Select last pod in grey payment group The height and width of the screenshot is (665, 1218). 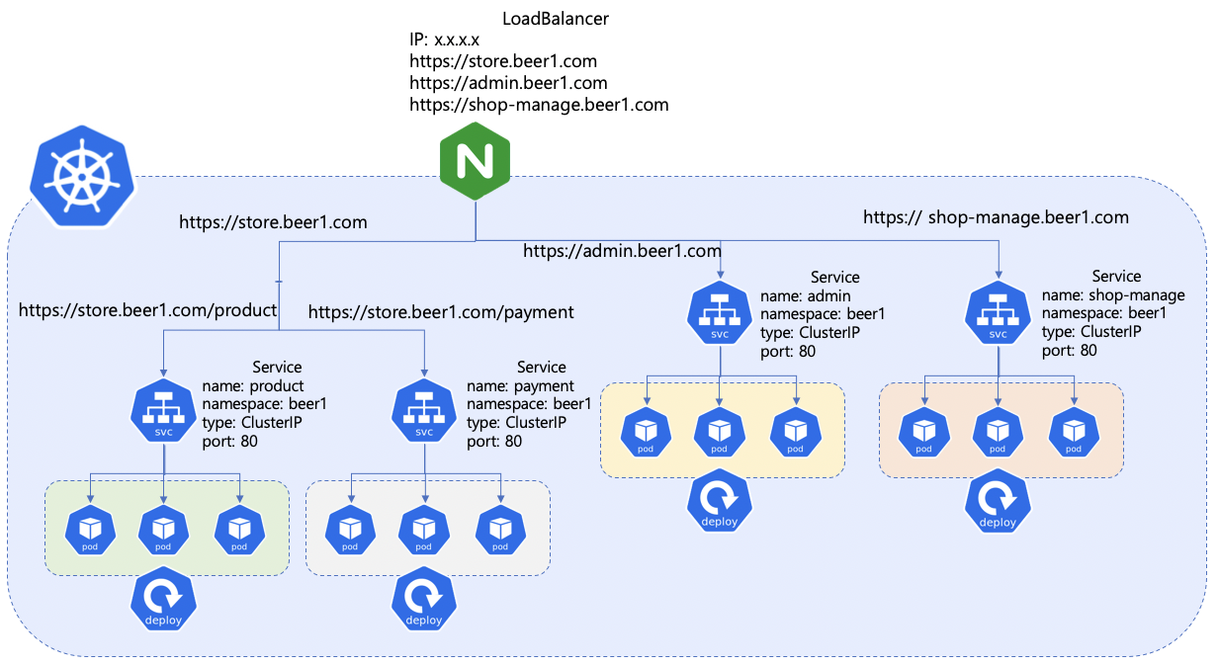click(x=501, y=529)
